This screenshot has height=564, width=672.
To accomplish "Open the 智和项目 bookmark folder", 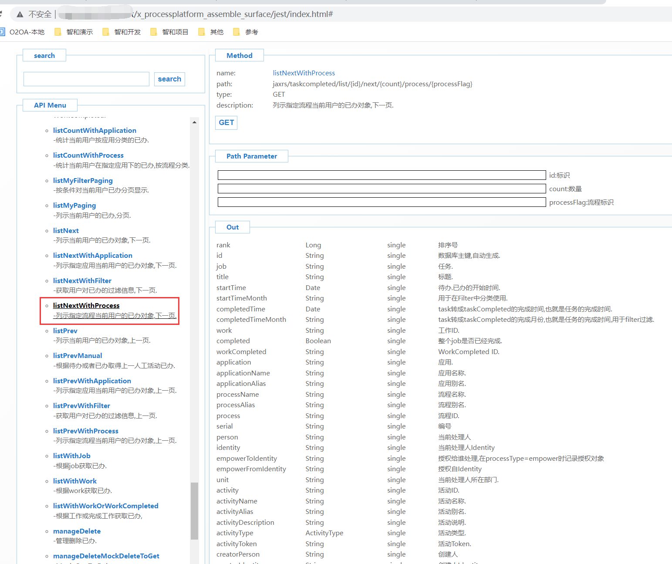I will tap(170, 32).
